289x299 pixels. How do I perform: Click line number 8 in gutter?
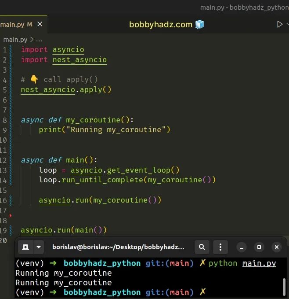coord(5,120)
